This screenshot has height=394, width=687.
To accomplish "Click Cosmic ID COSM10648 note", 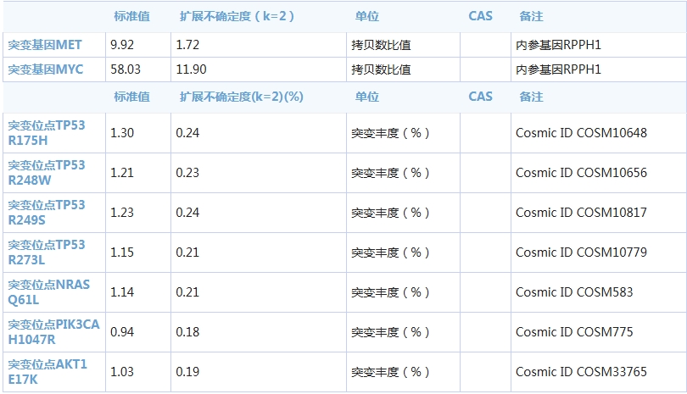I will pos(581,133).
